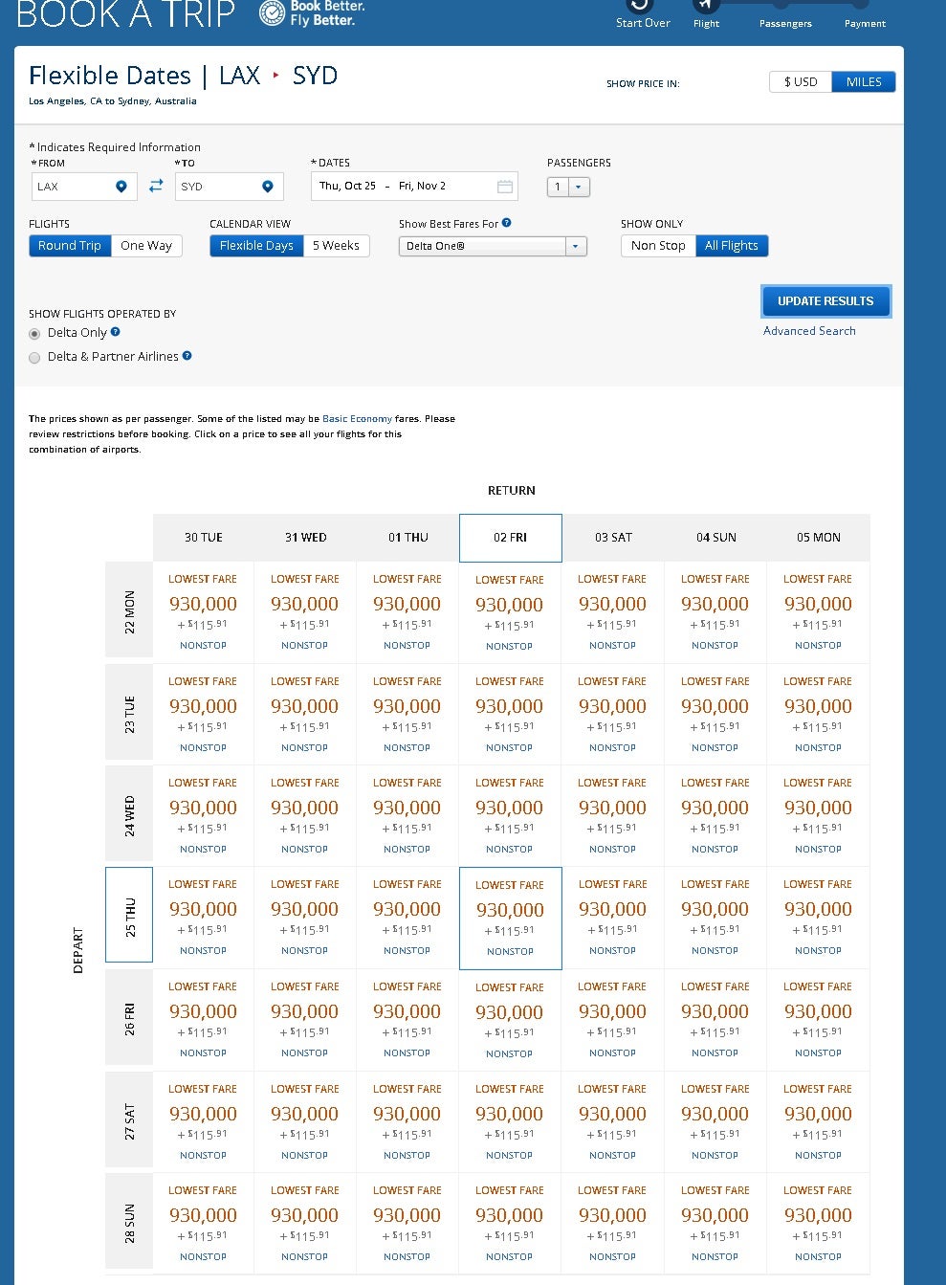Show only Non Stop flights

click(x=658, y=246)
